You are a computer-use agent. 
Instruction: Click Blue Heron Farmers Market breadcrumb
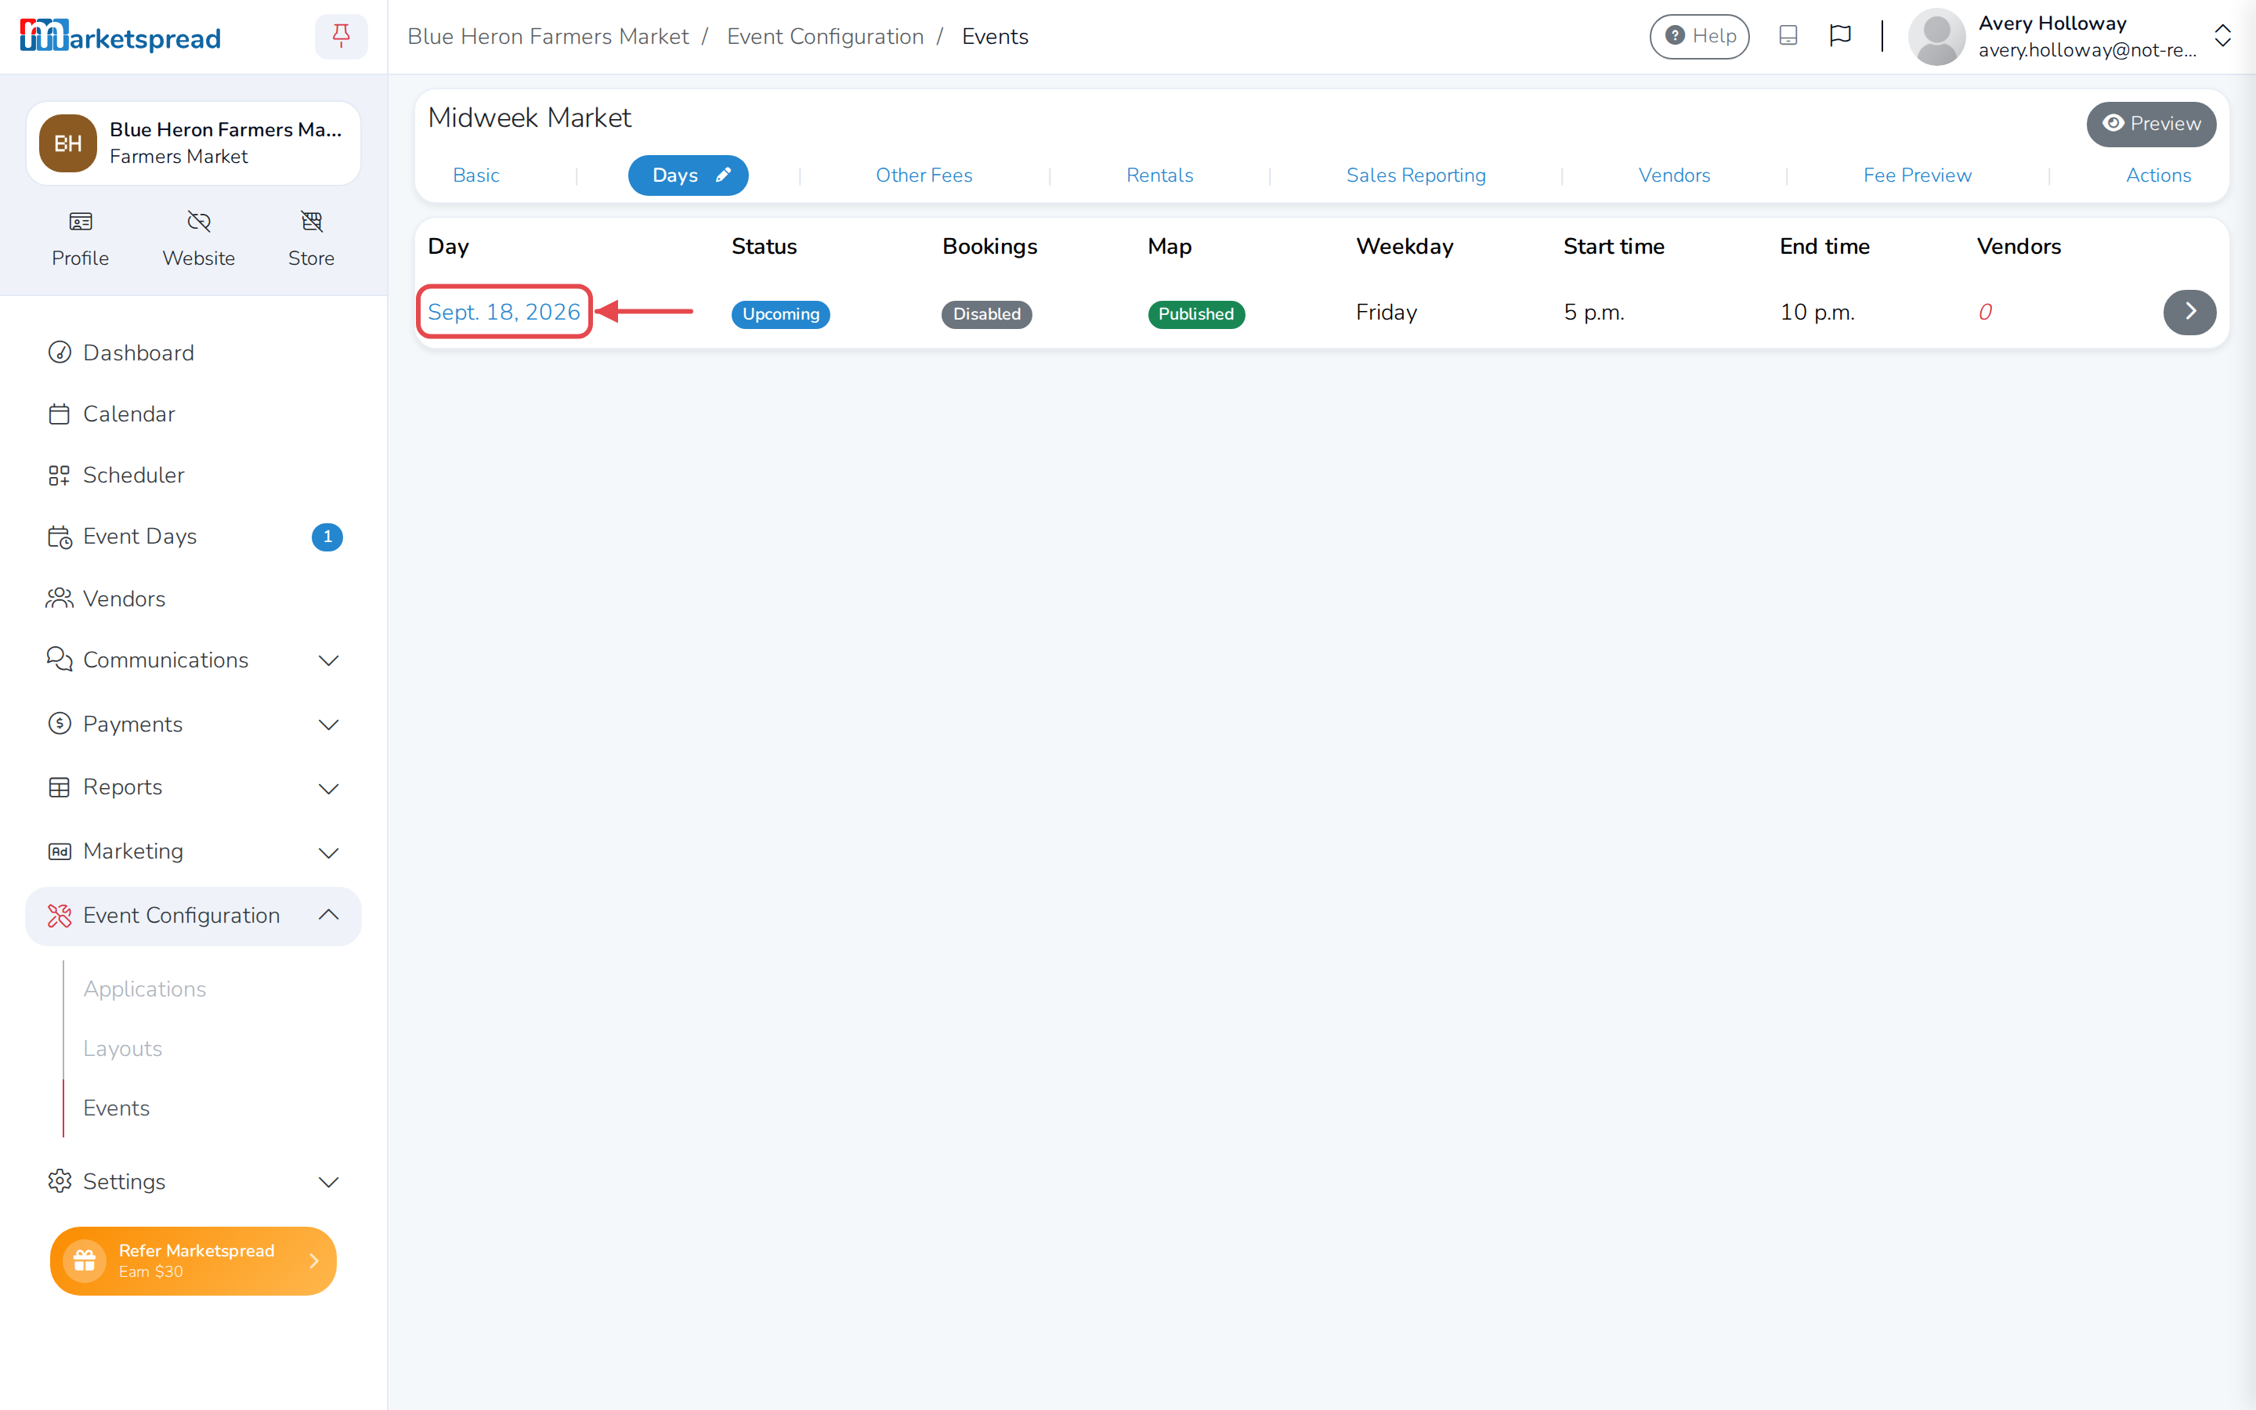click(x=548, y=36)
